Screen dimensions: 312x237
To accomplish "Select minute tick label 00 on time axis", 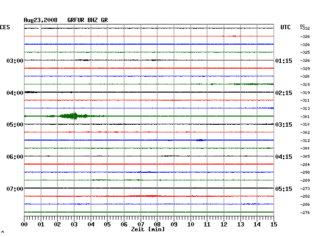I will tap(24, 224).
